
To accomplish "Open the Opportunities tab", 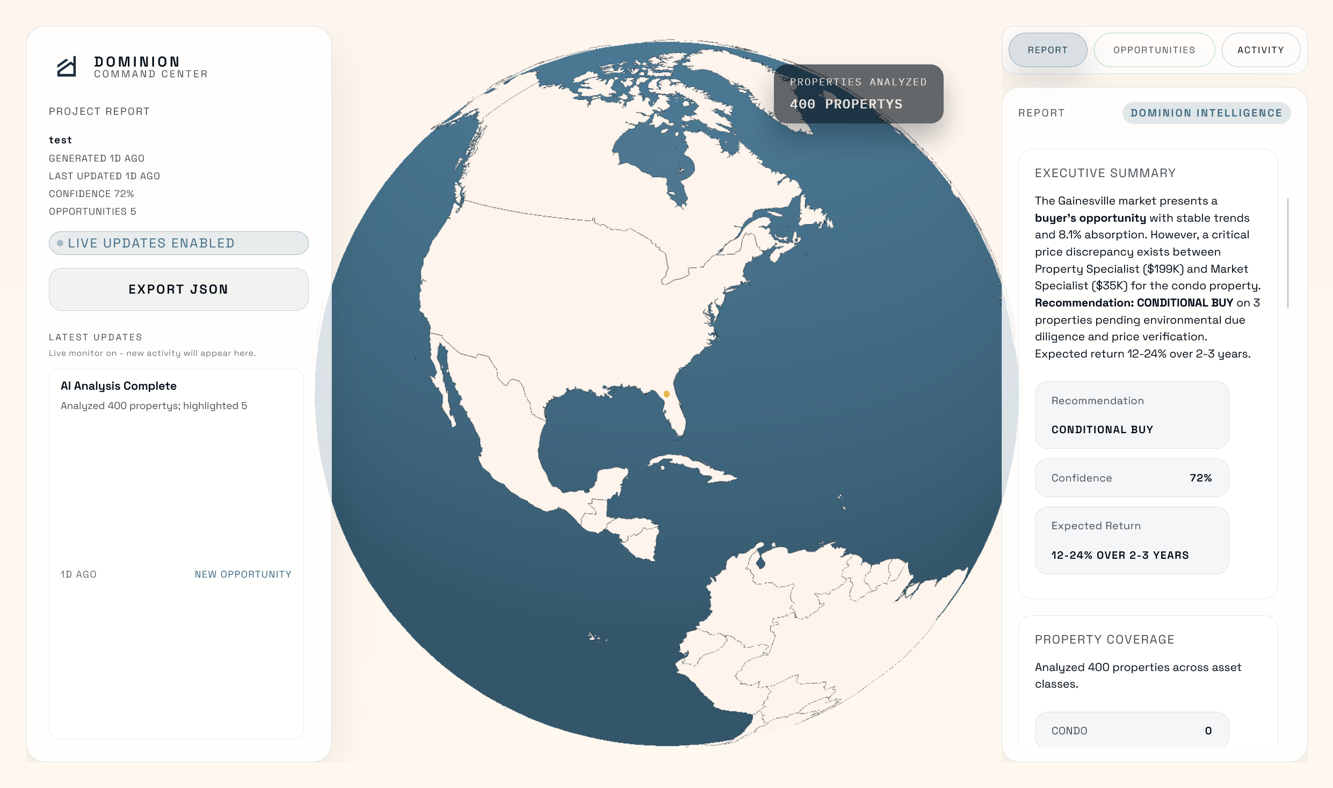I will 1154,50.
